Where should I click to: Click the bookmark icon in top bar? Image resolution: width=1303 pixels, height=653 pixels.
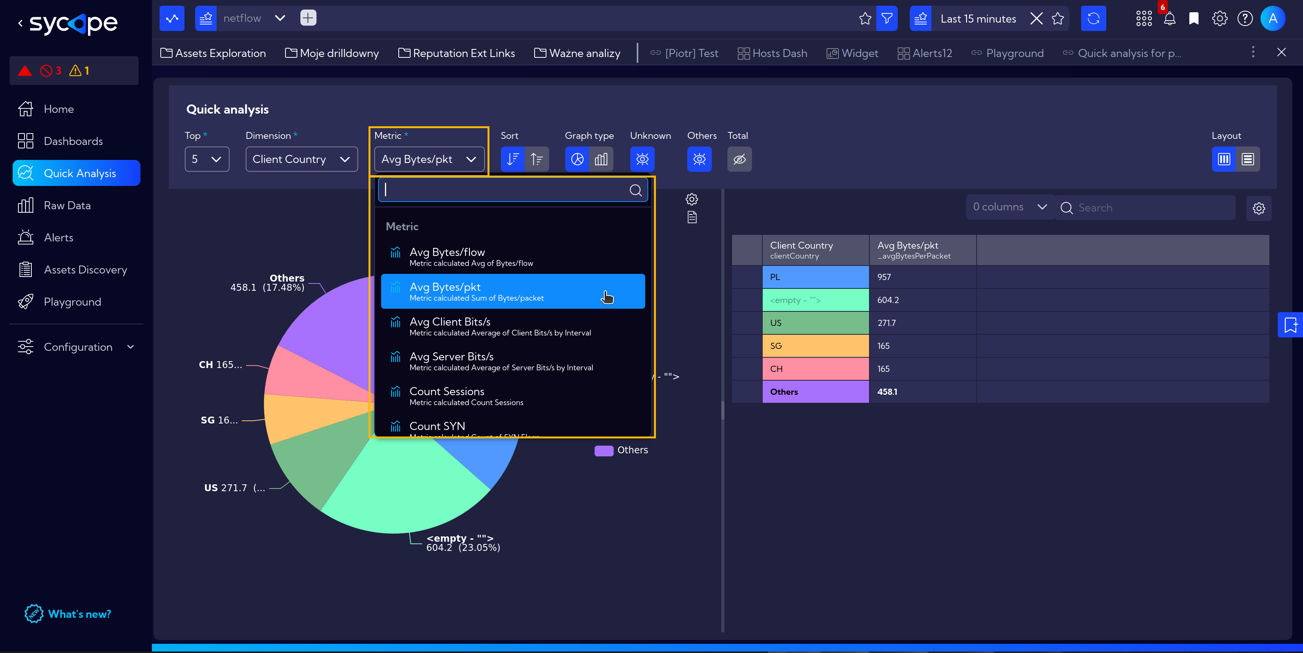[1194, 19]
